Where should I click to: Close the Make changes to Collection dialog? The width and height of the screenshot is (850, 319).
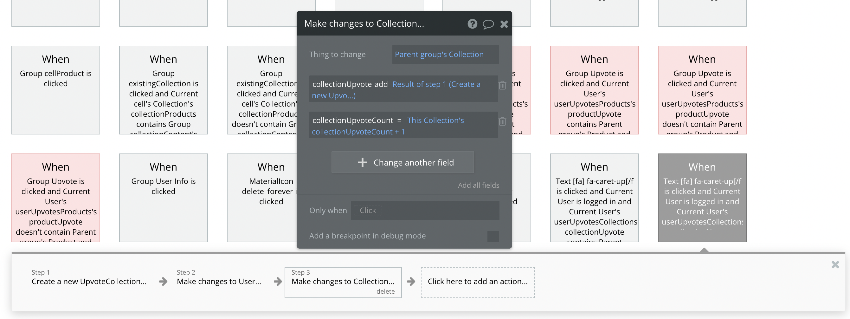[504, 24]
